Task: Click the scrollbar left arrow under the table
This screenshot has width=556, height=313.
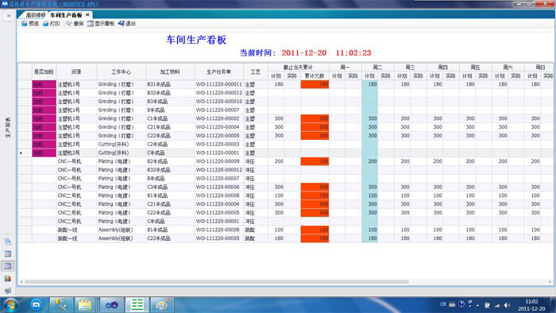Action: coord(21,282)
